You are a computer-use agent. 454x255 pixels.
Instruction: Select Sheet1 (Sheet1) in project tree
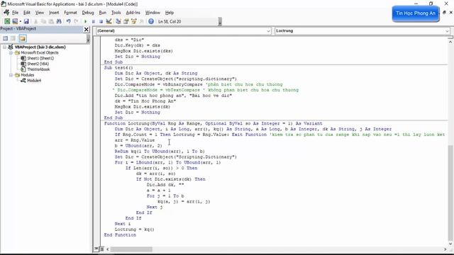click(x=40, y=58)
